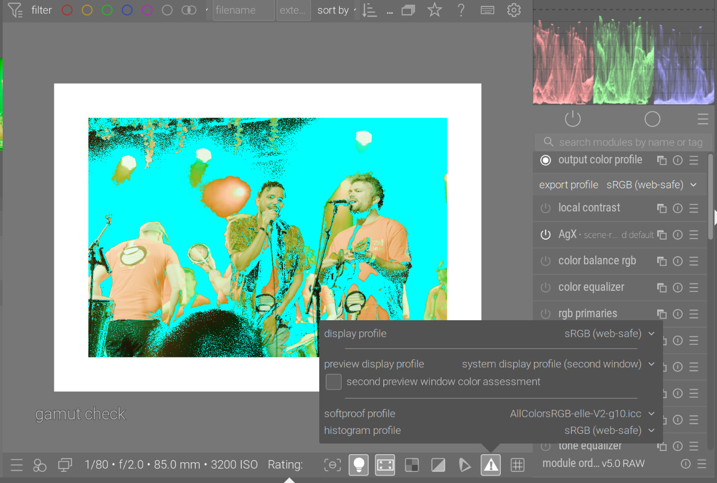Open the softproof profile dropdown
The height and width of the screenshot is (483, 717).
(x=581, y=414)
